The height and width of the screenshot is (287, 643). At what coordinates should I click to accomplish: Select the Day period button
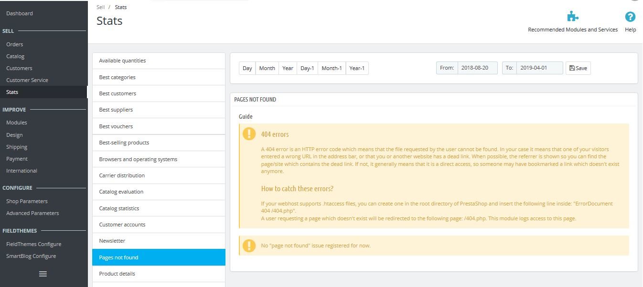(247, 68)
